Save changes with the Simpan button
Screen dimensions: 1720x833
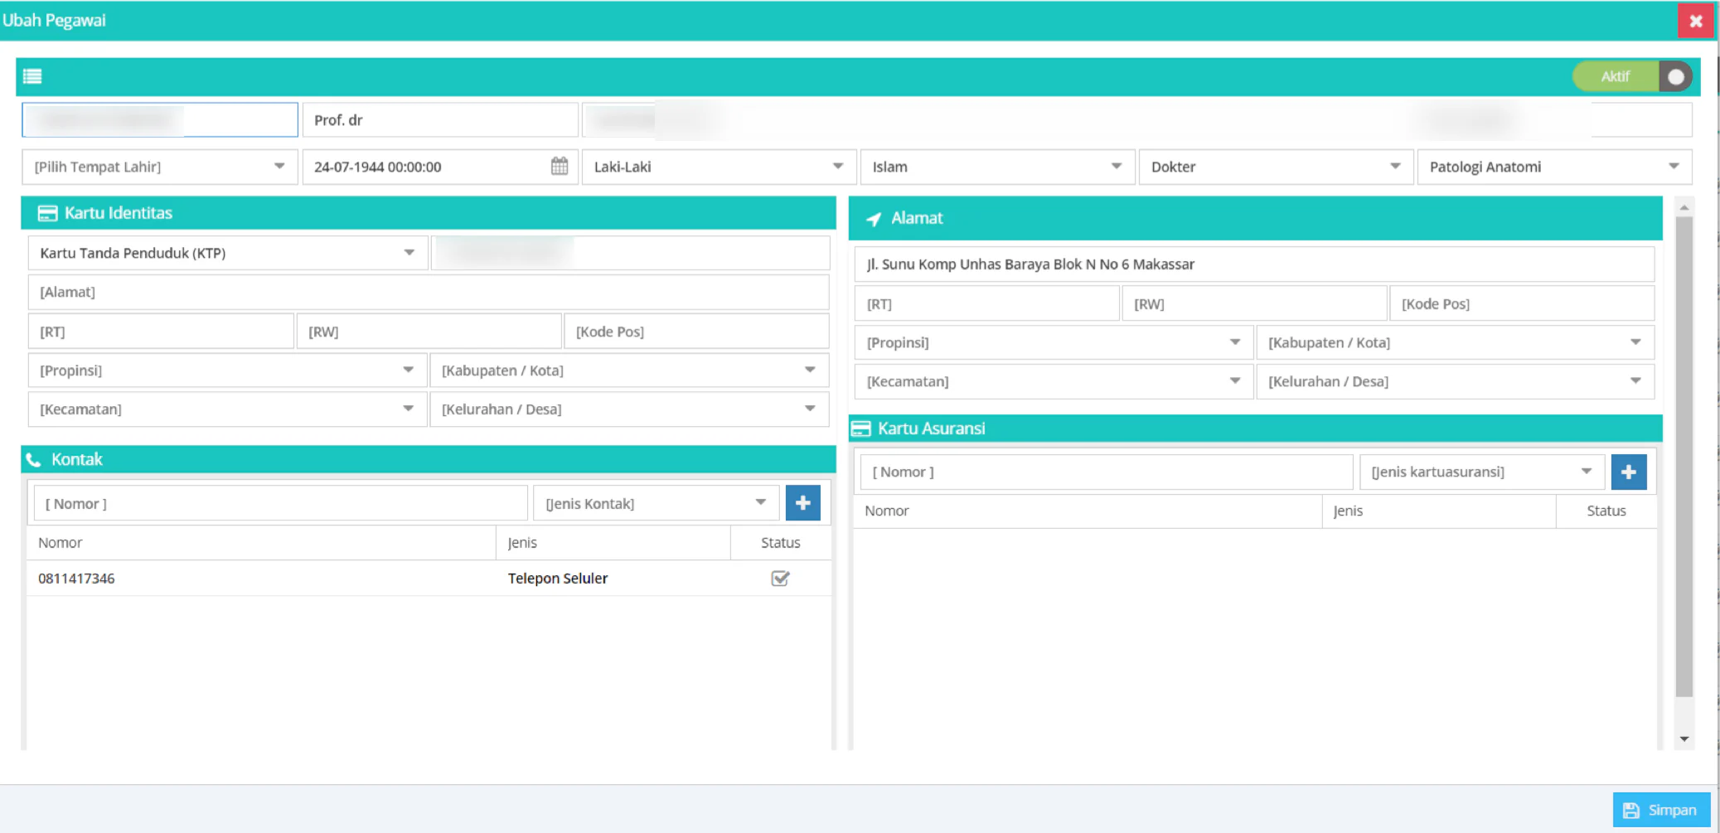1661,810
